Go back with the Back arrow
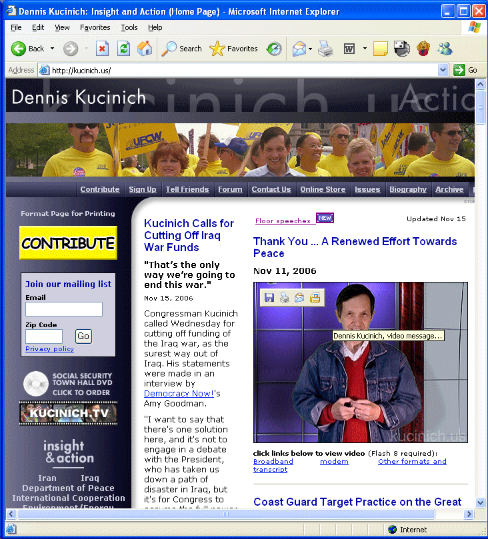 pos(19,49)
